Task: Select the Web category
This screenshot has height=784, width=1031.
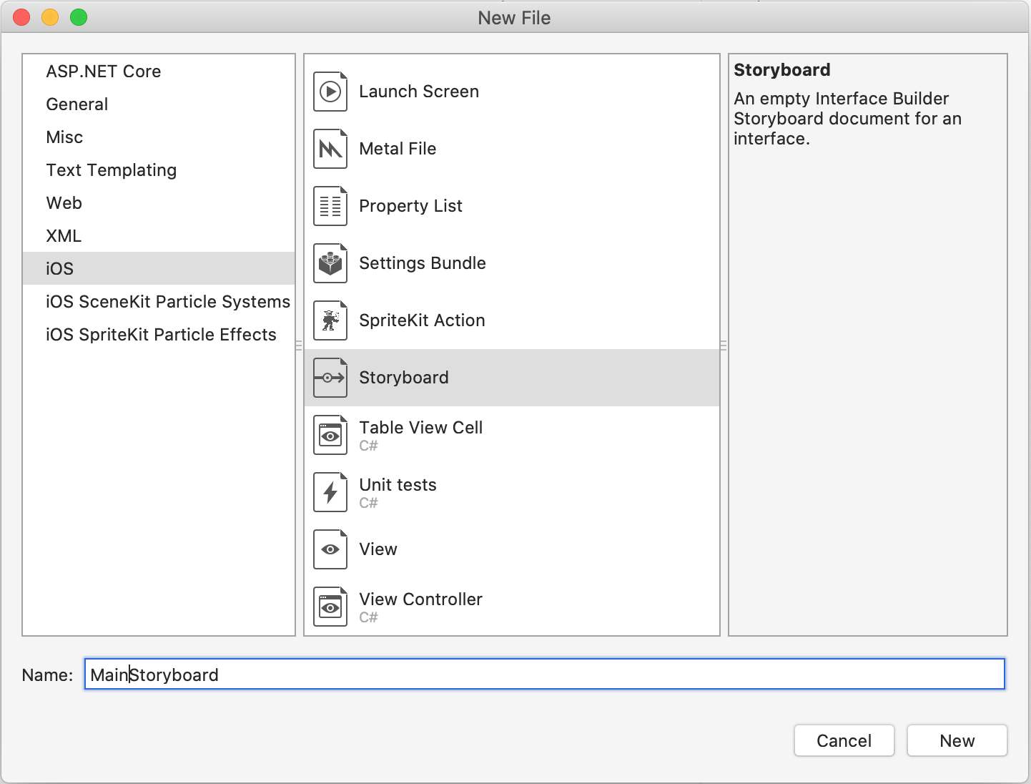Action: click(x=64, y=202)
